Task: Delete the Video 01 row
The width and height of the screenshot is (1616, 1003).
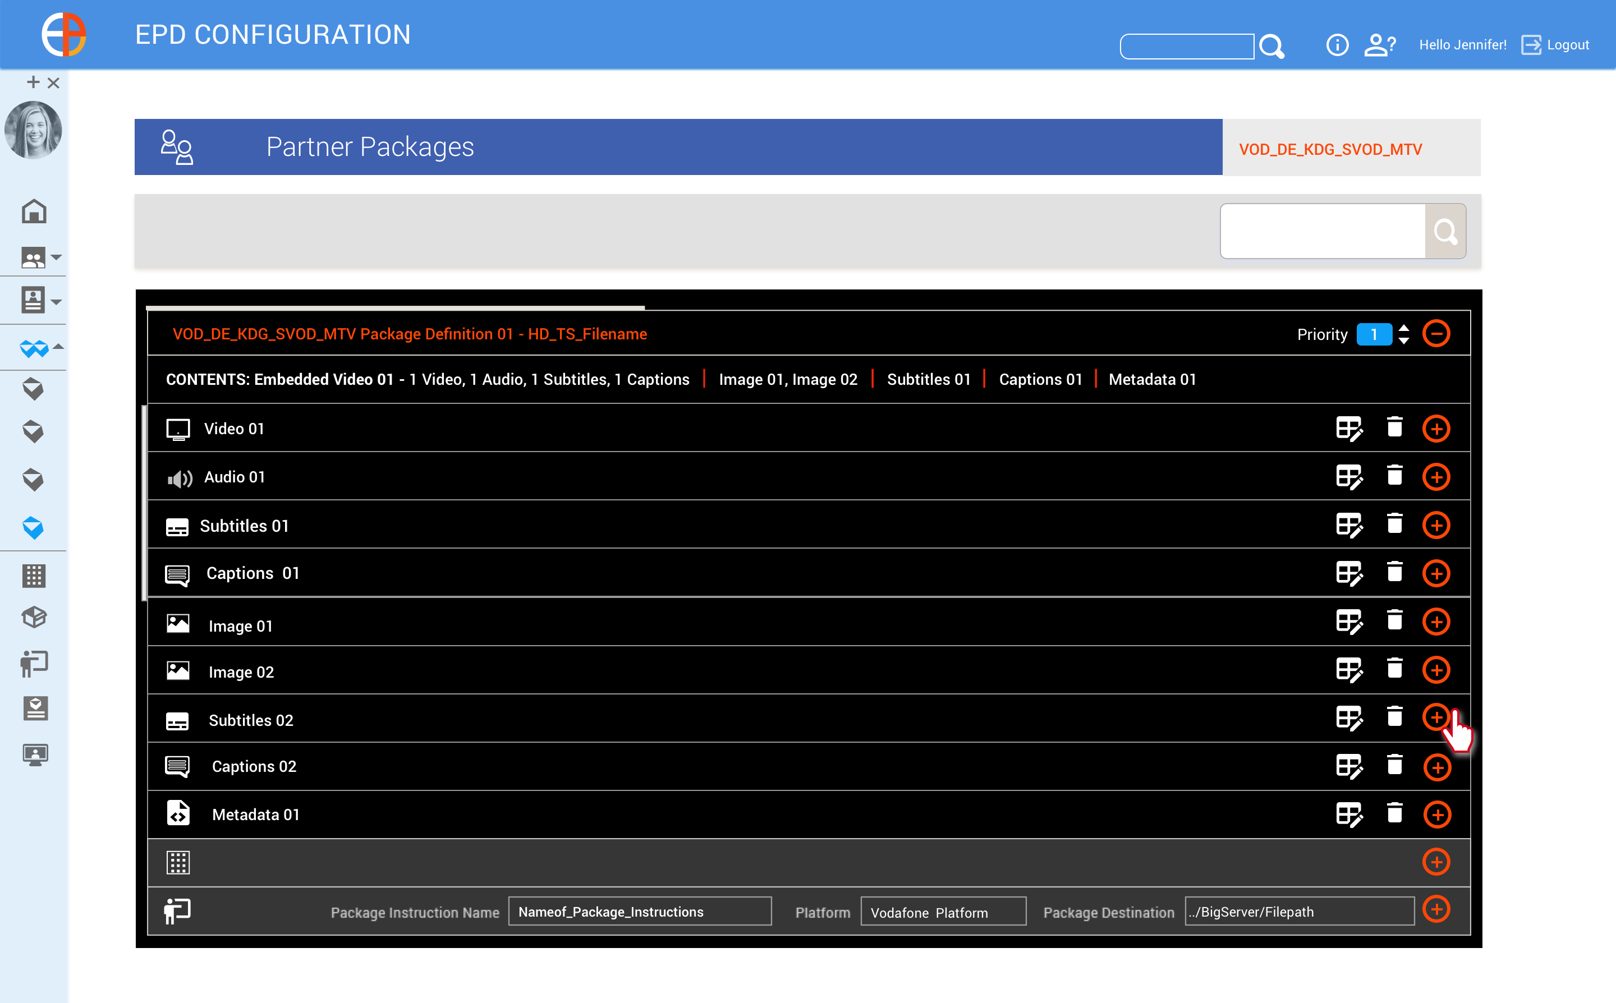Action: pyautogui.click(x=1394, y=426)
